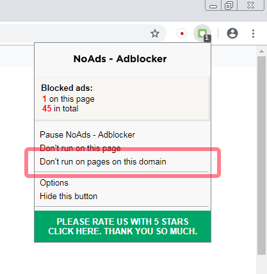Viewport: 267px width, 274px height.
Task: Click the NoAds - Adblocker popup title
Action: (x=120, y=59)
